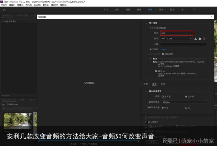Open the 文件(F) menu

tap(4, 5)
